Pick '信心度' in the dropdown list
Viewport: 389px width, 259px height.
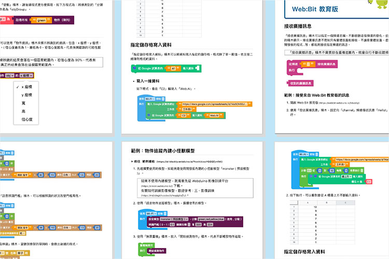pyautogui.click(x=27, y=119)
